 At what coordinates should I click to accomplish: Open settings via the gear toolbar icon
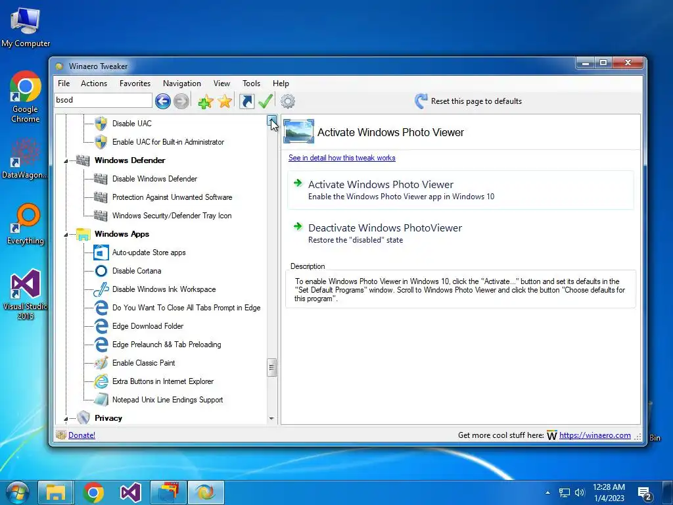pos(288,101)
